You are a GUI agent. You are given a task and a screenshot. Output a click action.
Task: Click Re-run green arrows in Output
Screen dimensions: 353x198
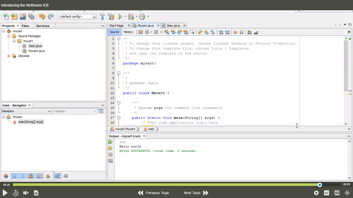(x=110, y=142)
